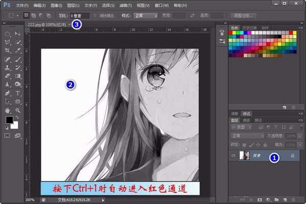Select the Hand tool
The width and height of the screenshot is (306, 204).
click(8, 110)
